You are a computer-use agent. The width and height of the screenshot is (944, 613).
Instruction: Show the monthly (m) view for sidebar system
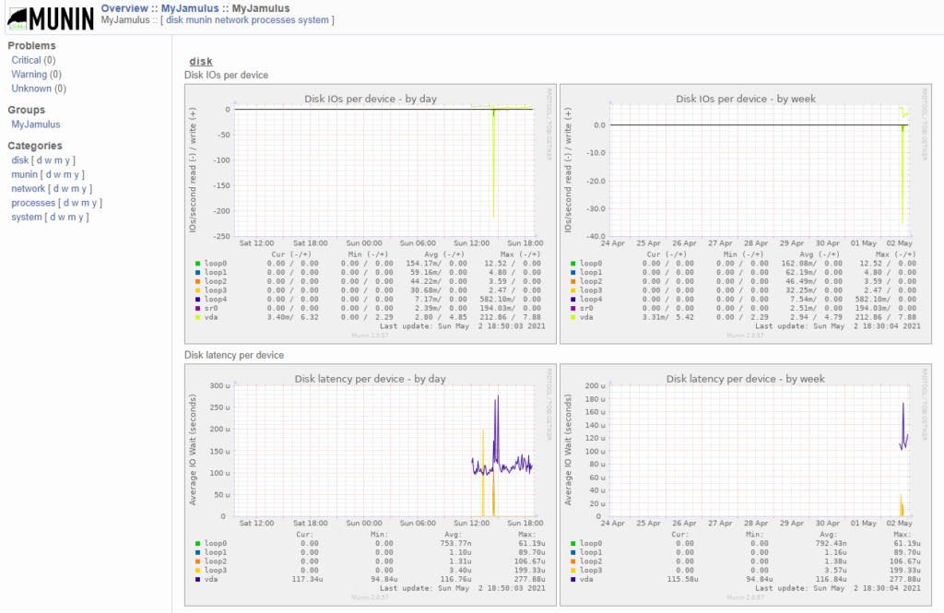(x=72, y=217)
